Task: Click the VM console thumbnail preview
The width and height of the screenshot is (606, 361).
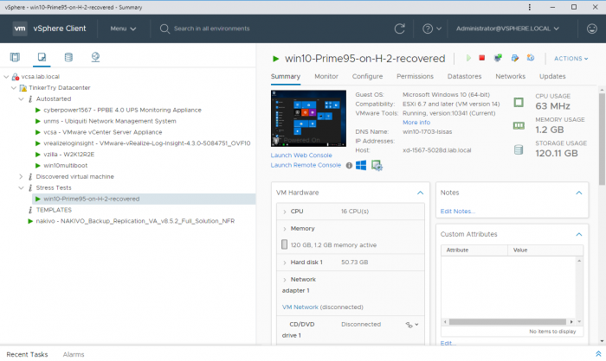Action: [308, 118]
